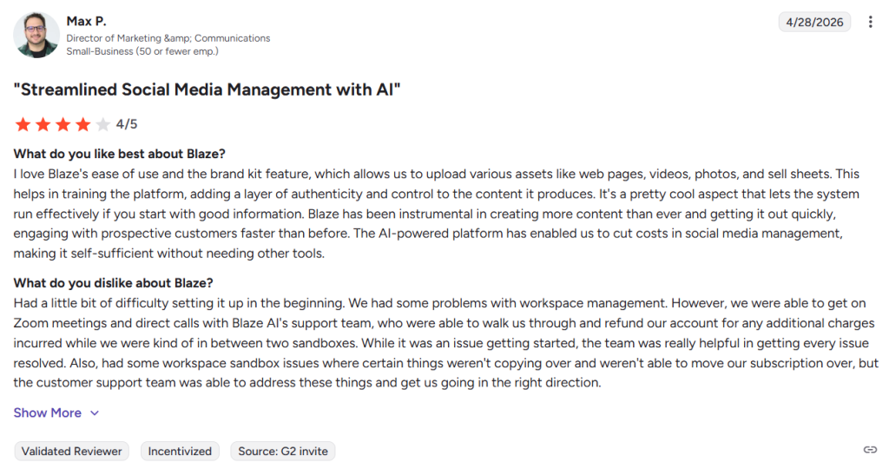This screenshot has width=889, height=469.
Task: Open the three-dot options menu
Action: point(870,22)
